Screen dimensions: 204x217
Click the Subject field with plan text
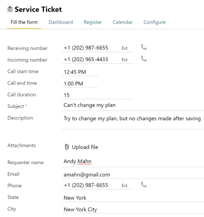point(133,105)
